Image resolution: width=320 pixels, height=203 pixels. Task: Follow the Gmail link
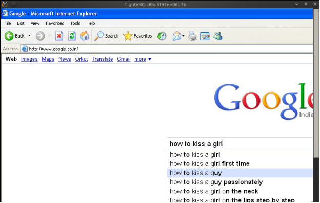click(124, 59)
